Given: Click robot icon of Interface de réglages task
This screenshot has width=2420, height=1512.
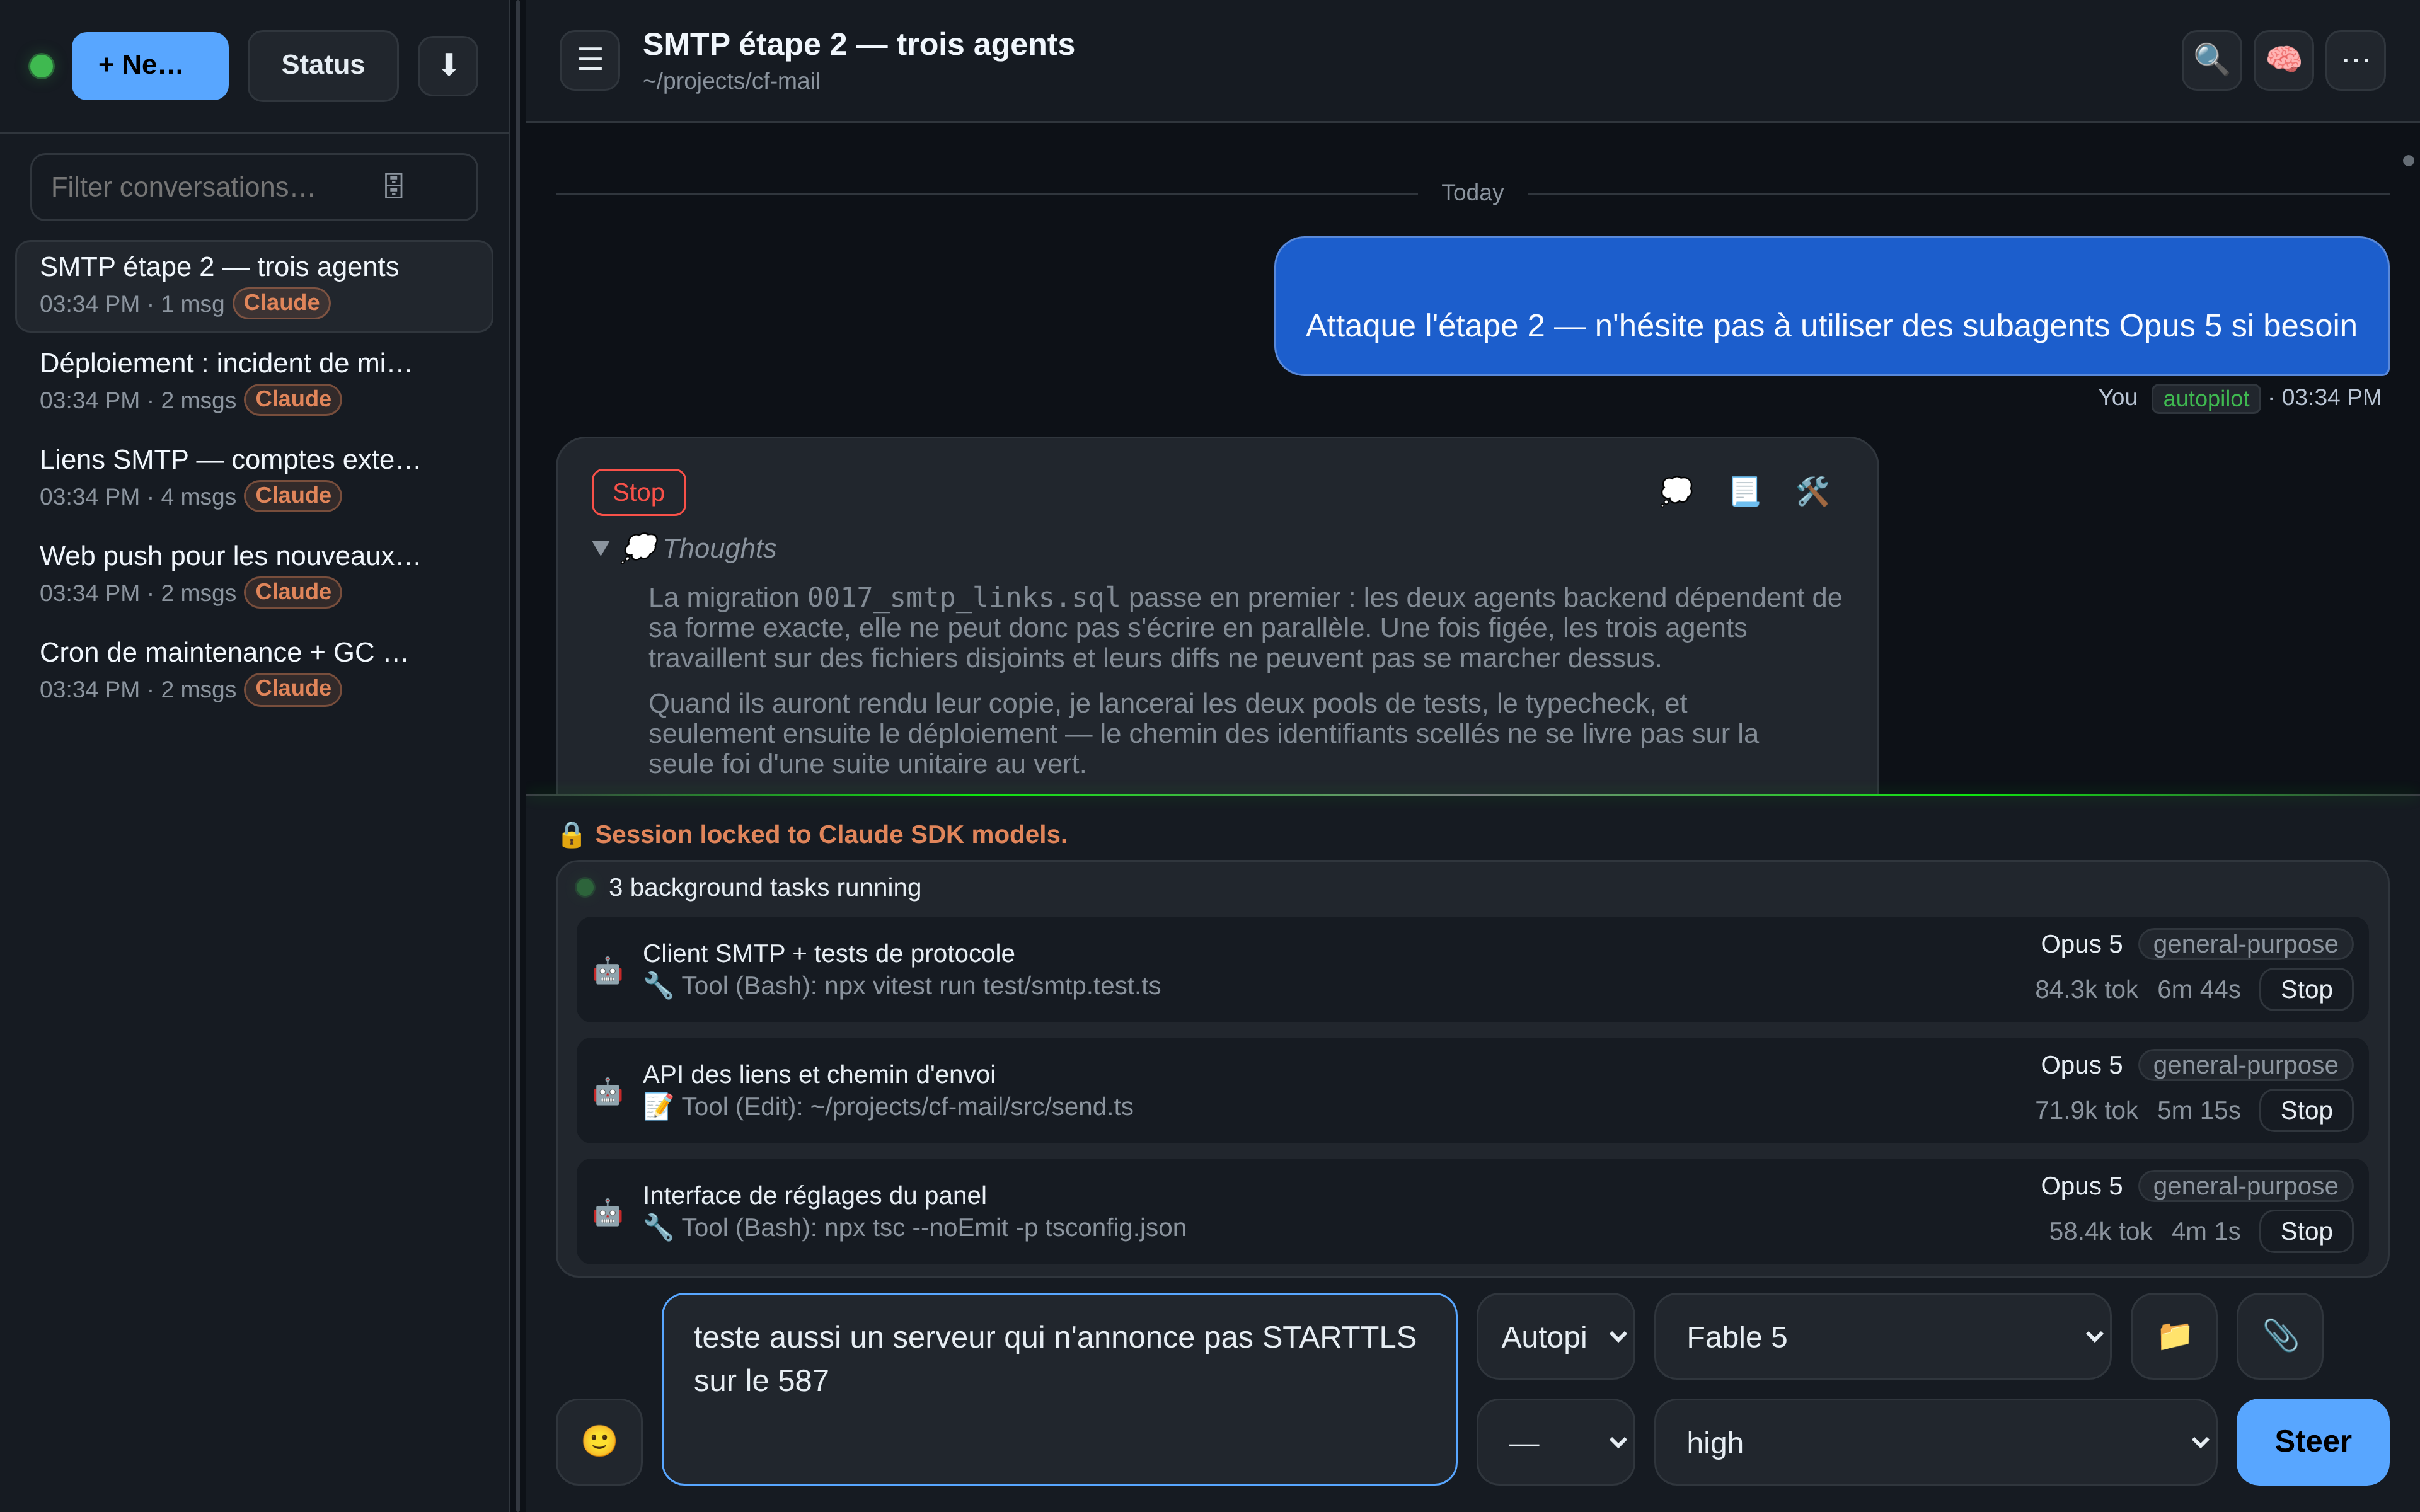Looking at the screenshot, I should tap(607, 1212).
